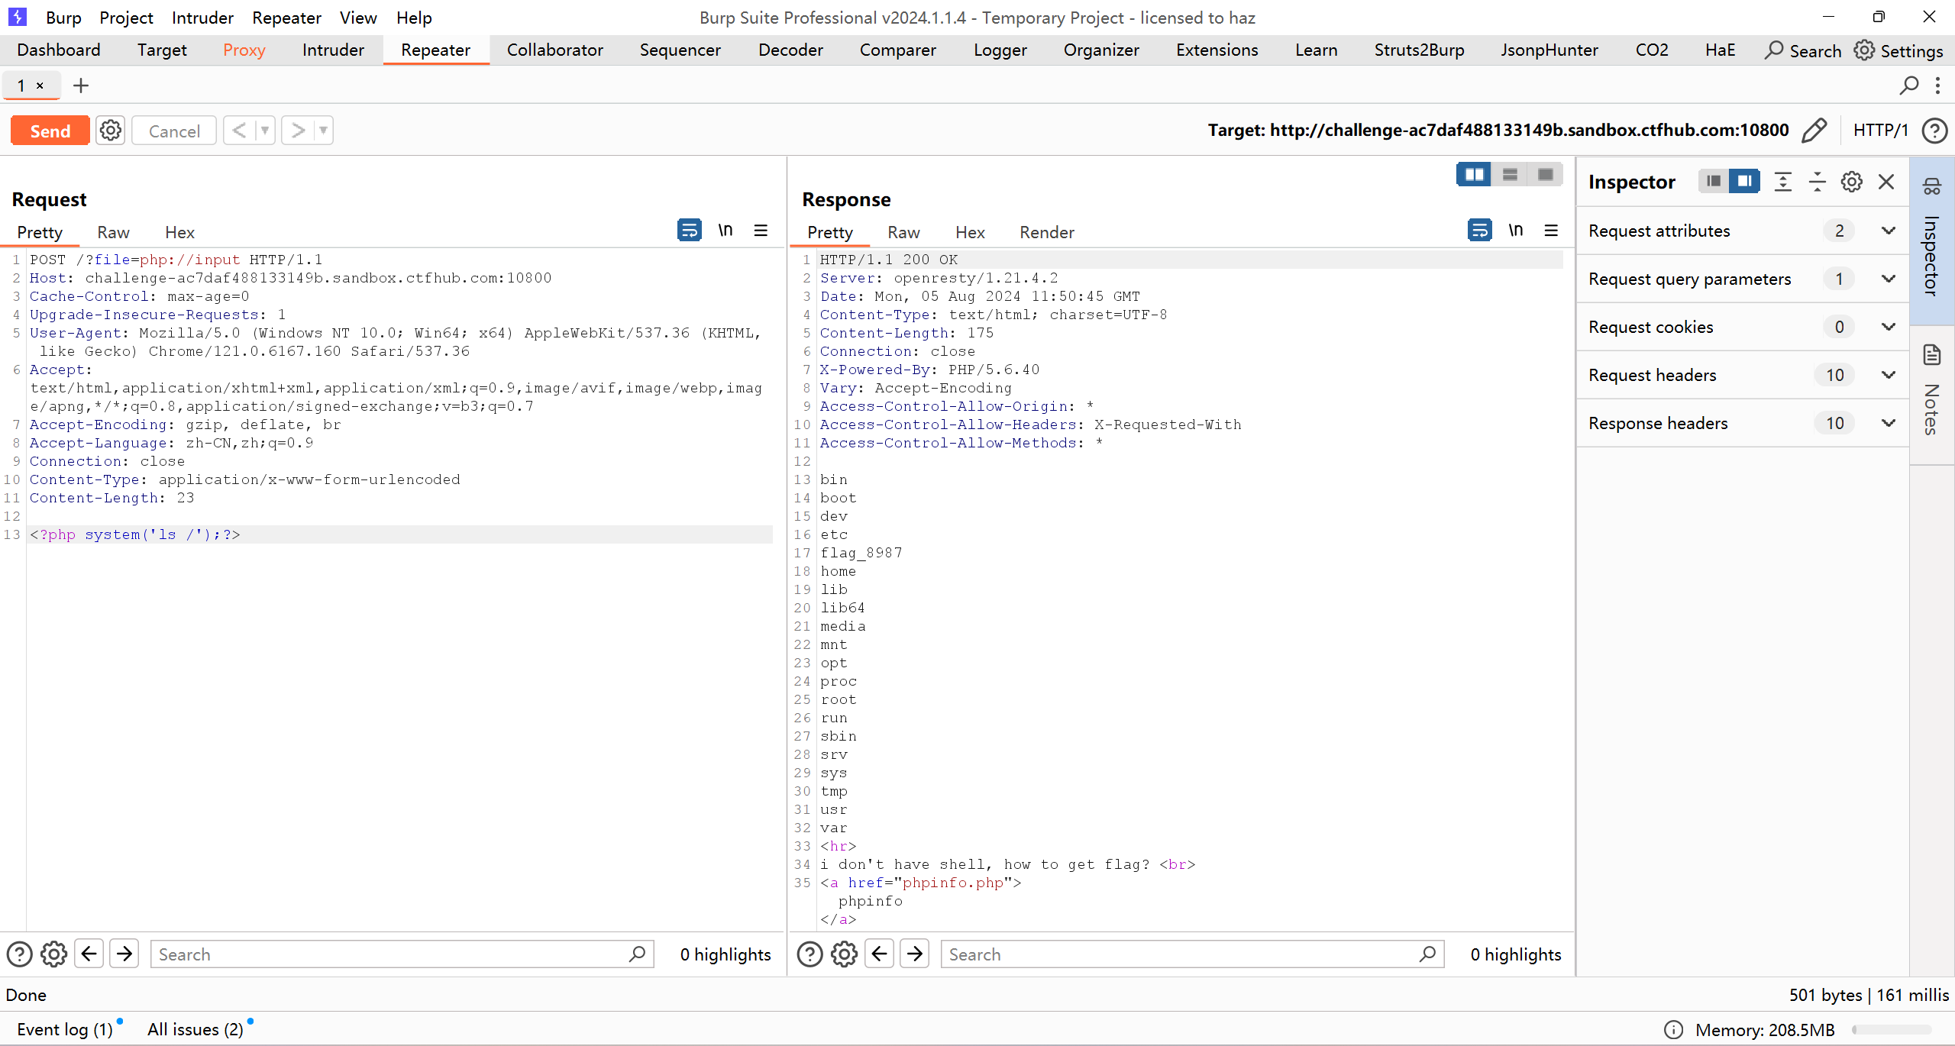This screenshot has width=1955, height=1046.
Task: Expand Request query parameters section
Action: point(1743,279)
